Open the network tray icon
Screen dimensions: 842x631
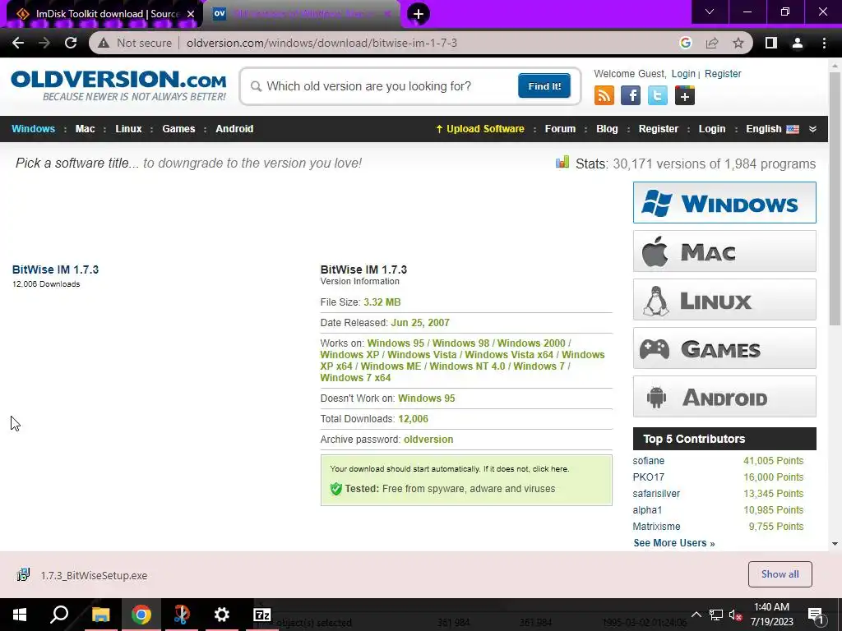coord(716,615)
